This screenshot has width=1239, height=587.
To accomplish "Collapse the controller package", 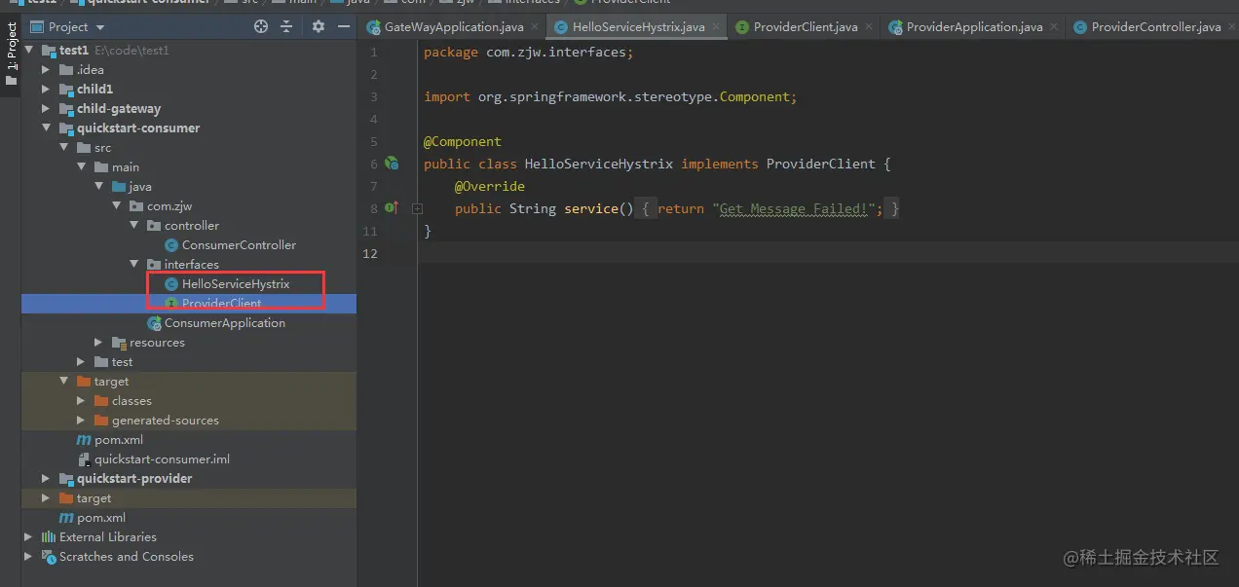I will (x=133, y=225).
